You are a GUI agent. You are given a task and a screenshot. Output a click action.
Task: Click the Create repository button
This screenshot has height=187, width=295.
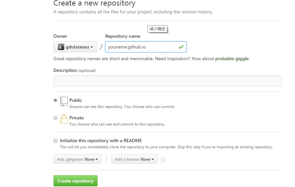coord(75,181)
